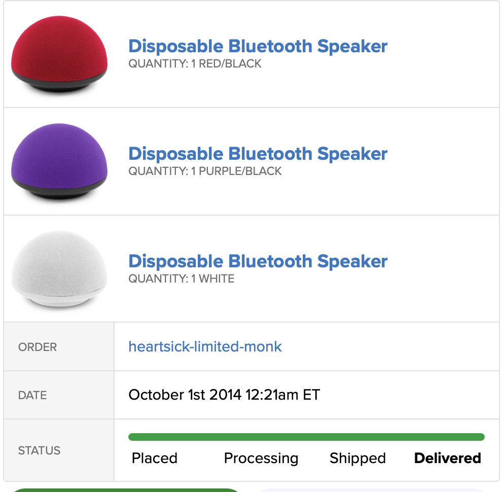The image size is (501, 492).
Task: Click the green delivery progress bar
Action: pyautogui.click(x=306, y=437)
